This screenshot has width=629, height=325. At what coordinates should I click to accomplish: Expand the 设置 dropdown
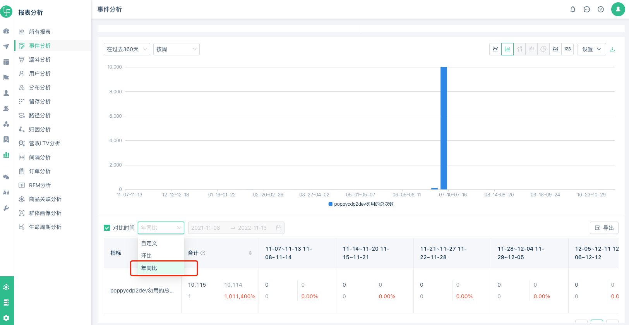tap(591, 49)
